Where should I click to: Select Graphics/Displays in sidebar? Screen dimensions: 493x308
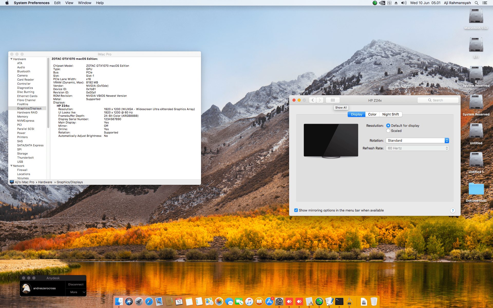(x=27, y=108)
